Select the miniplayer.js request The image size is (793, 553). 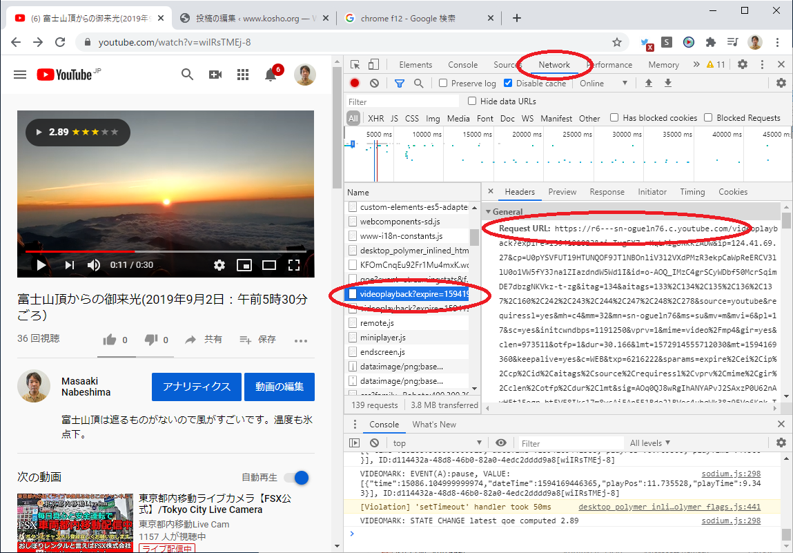tap(408, 338)
